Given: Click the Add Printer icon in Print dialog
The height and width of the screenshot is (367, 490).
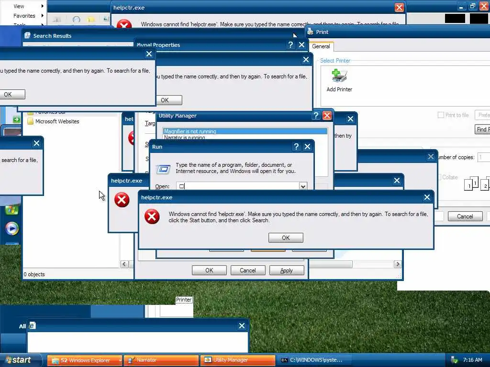Looking at the screenshot, I should pos(339,76).
